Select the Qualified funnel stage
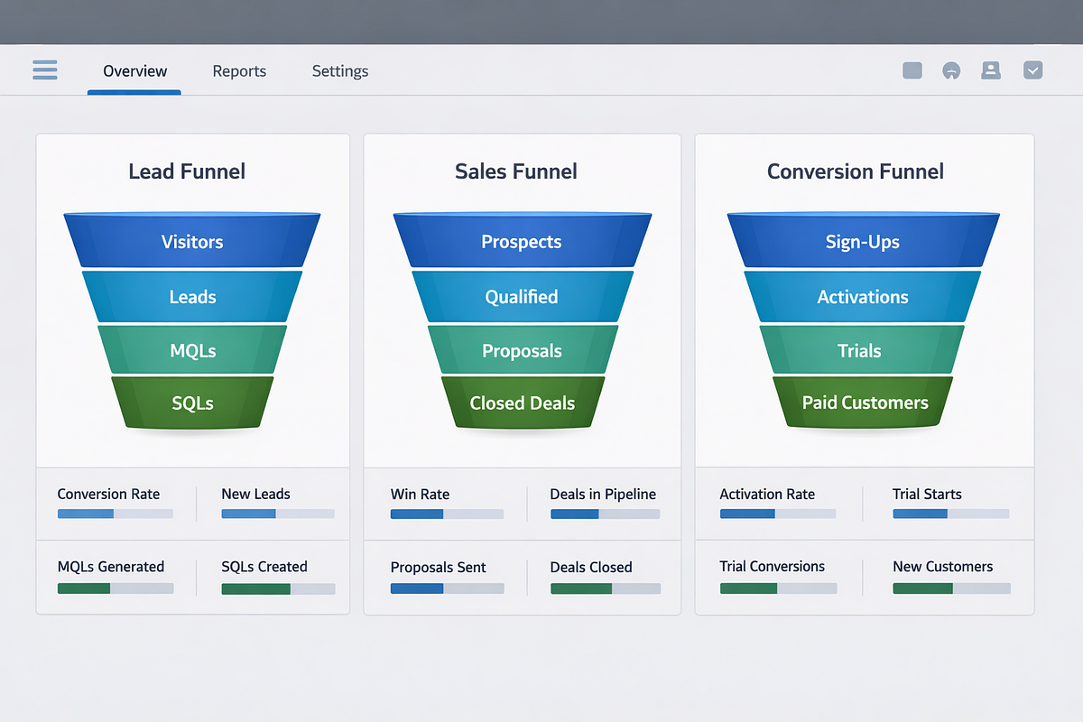 (x=522, y=296)
